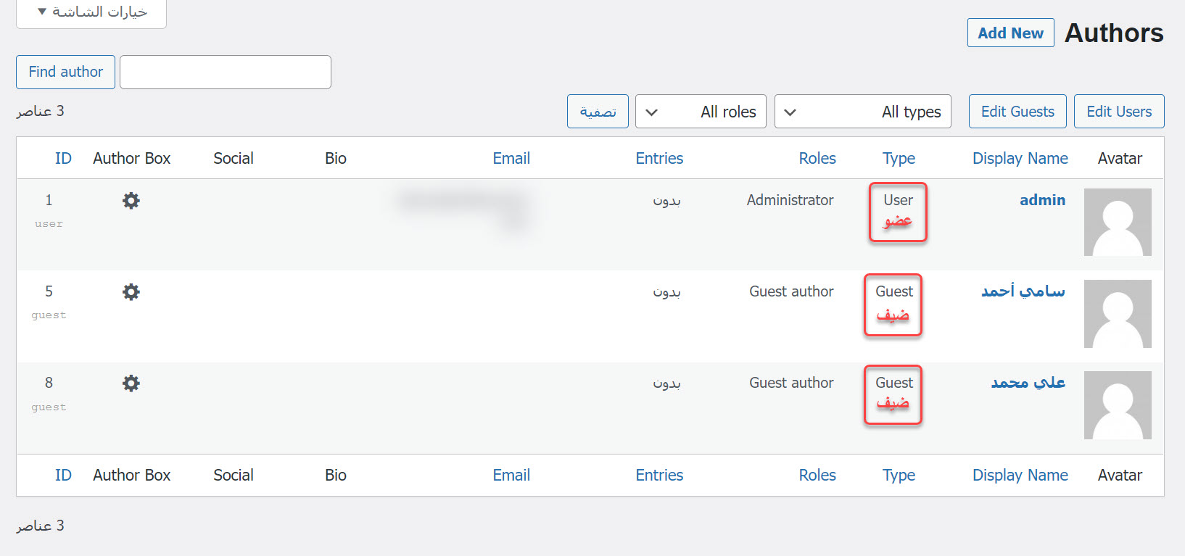
Task: Open Edit Guests
Action: tap(1017, 112)
